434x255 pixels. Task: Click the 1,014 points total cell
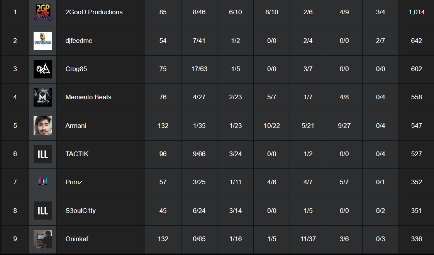click(416, 12)
